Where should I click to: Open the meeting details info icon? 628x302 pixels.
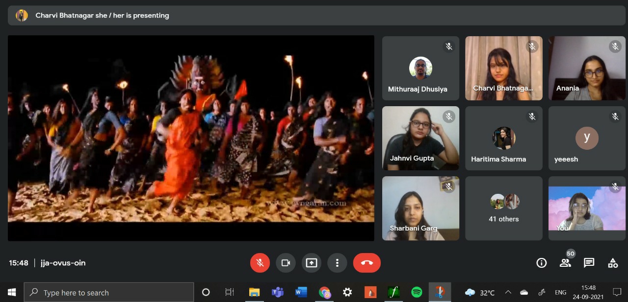pos(542,263)
